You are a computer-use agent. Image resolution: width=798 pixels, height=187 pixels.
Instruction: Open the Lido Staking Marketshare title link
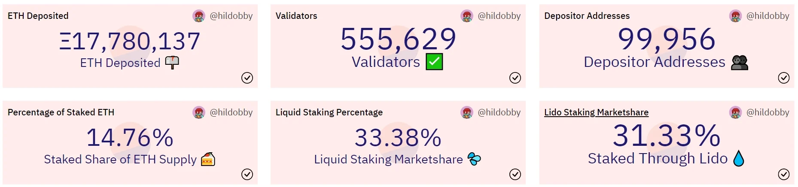tap(596, 112)
